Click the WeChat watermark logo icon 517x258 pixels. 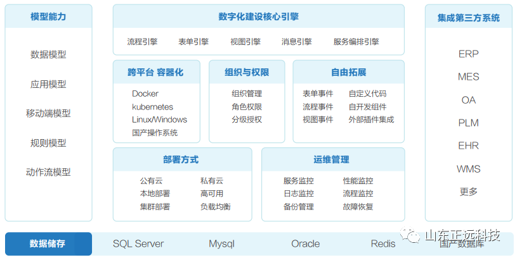[412, 236]
